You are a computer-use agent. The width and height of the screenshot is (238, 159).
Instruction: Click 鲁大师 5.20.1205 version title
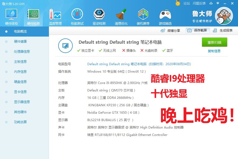tap(13, 4)
